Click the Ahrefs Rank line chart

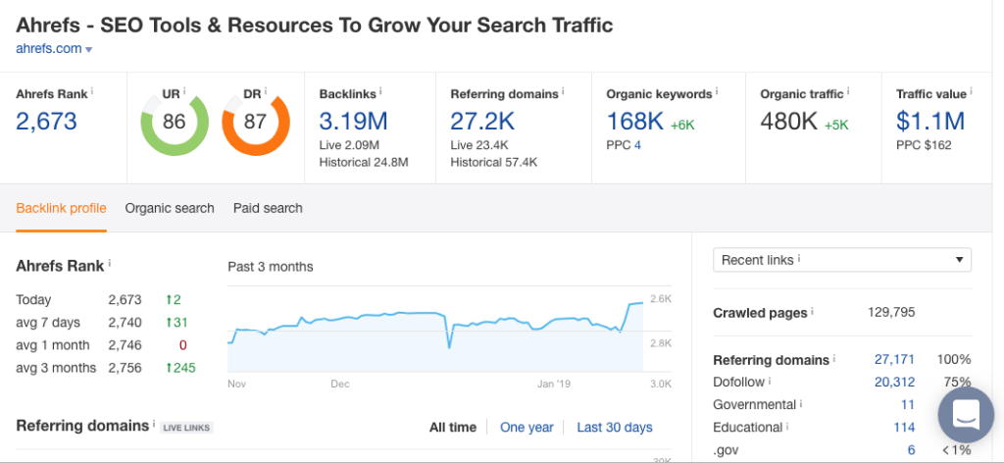[435, 329]
